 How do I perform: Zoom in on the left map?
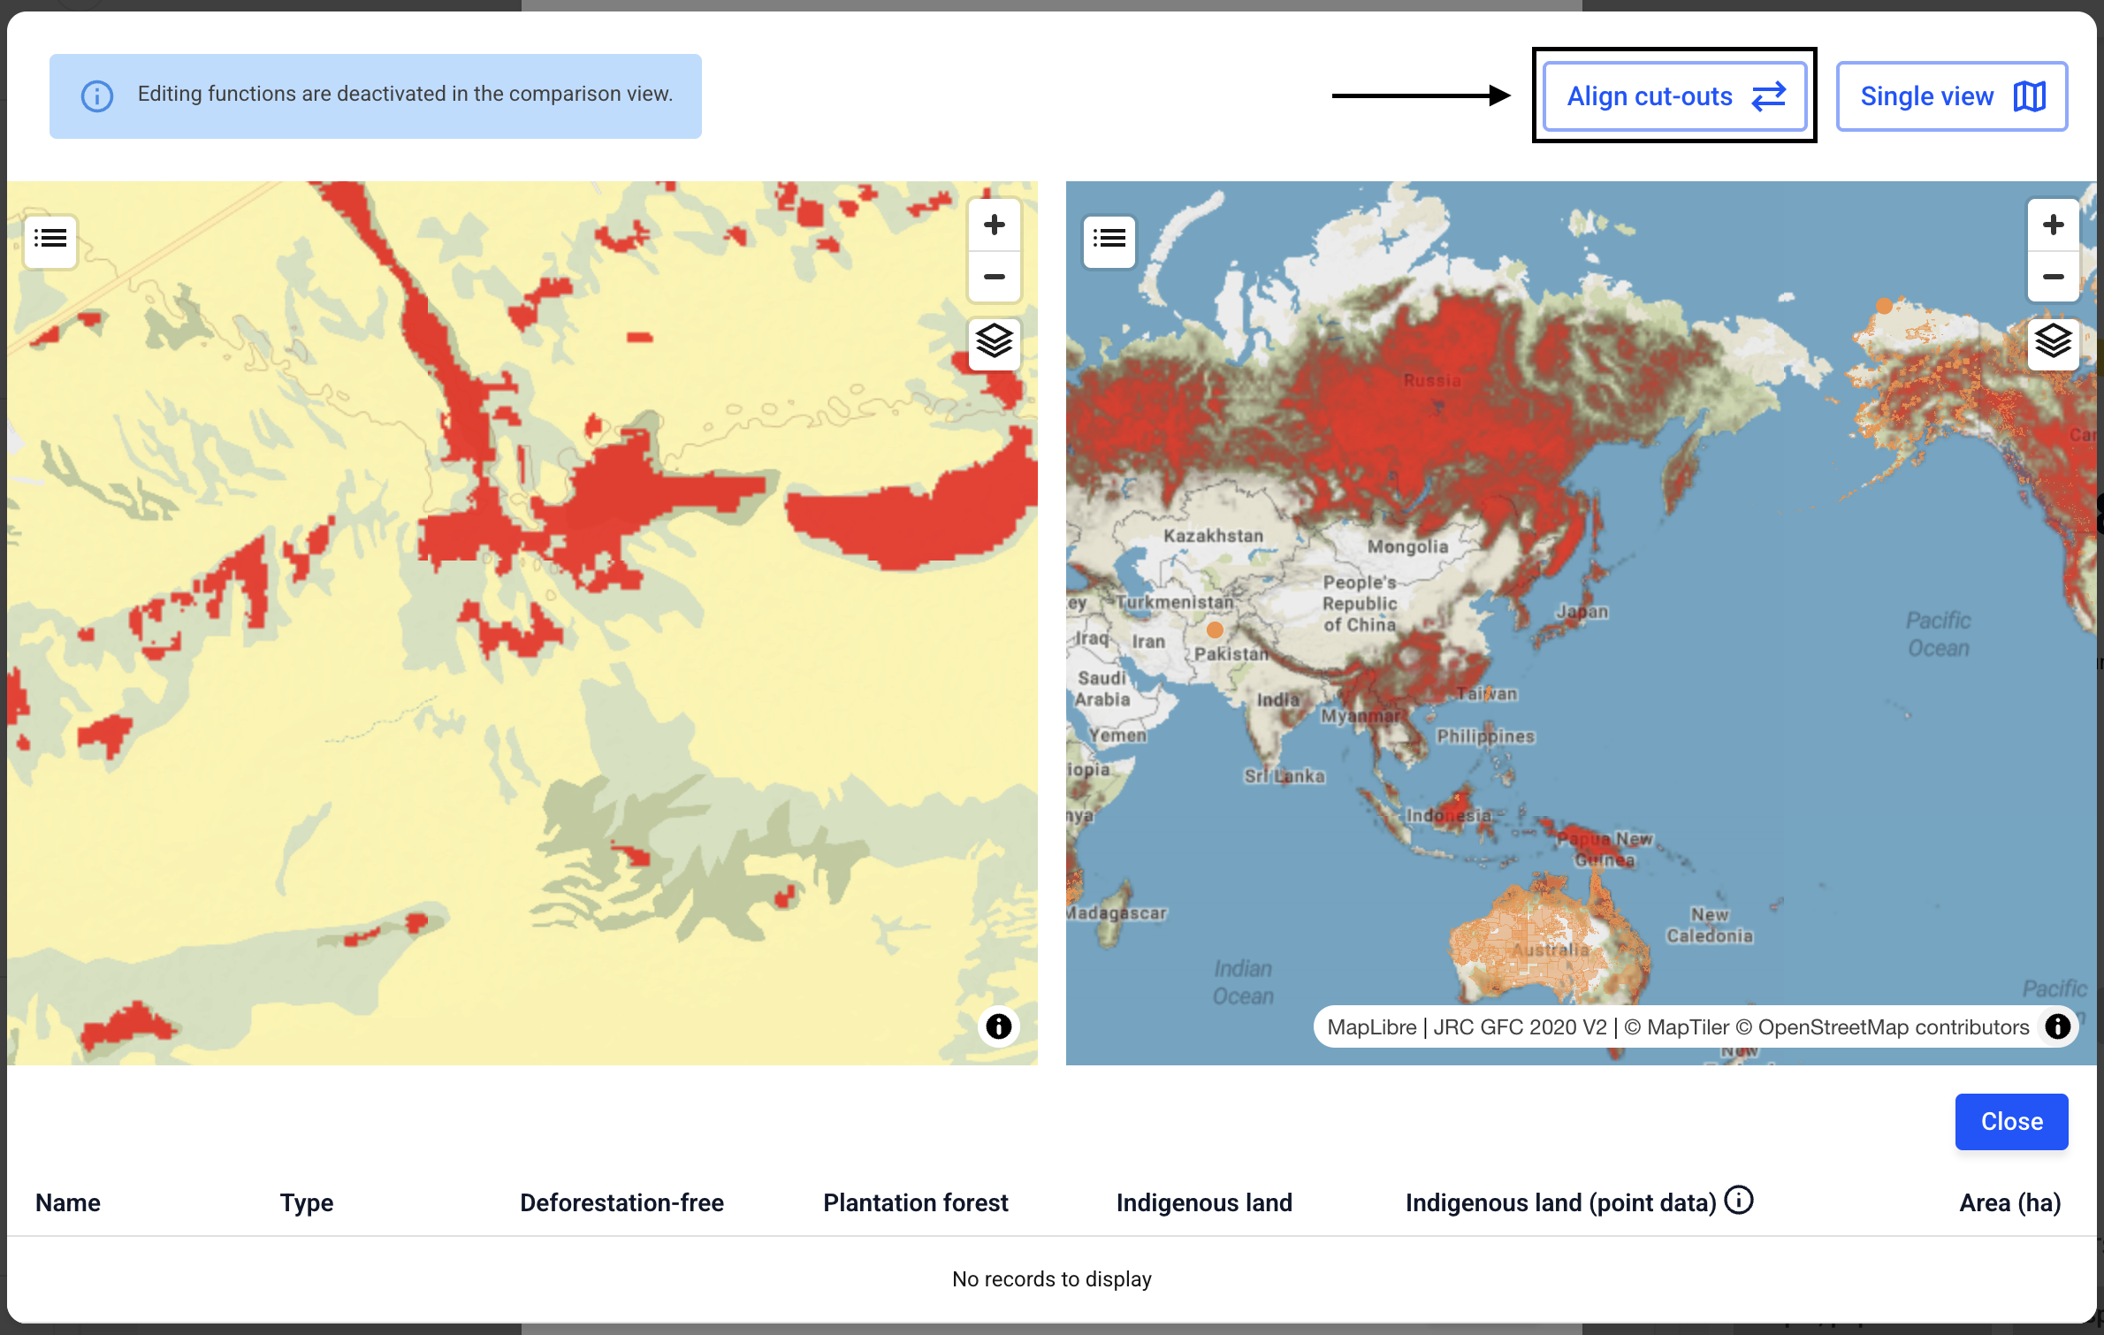click(994, 225)
